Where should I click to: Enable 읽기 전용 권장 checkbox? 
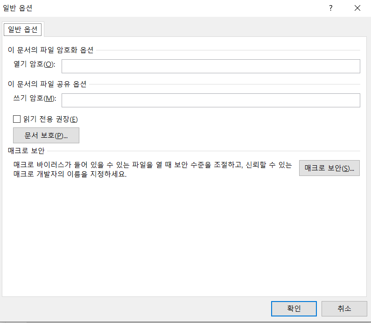click(17, 119)
